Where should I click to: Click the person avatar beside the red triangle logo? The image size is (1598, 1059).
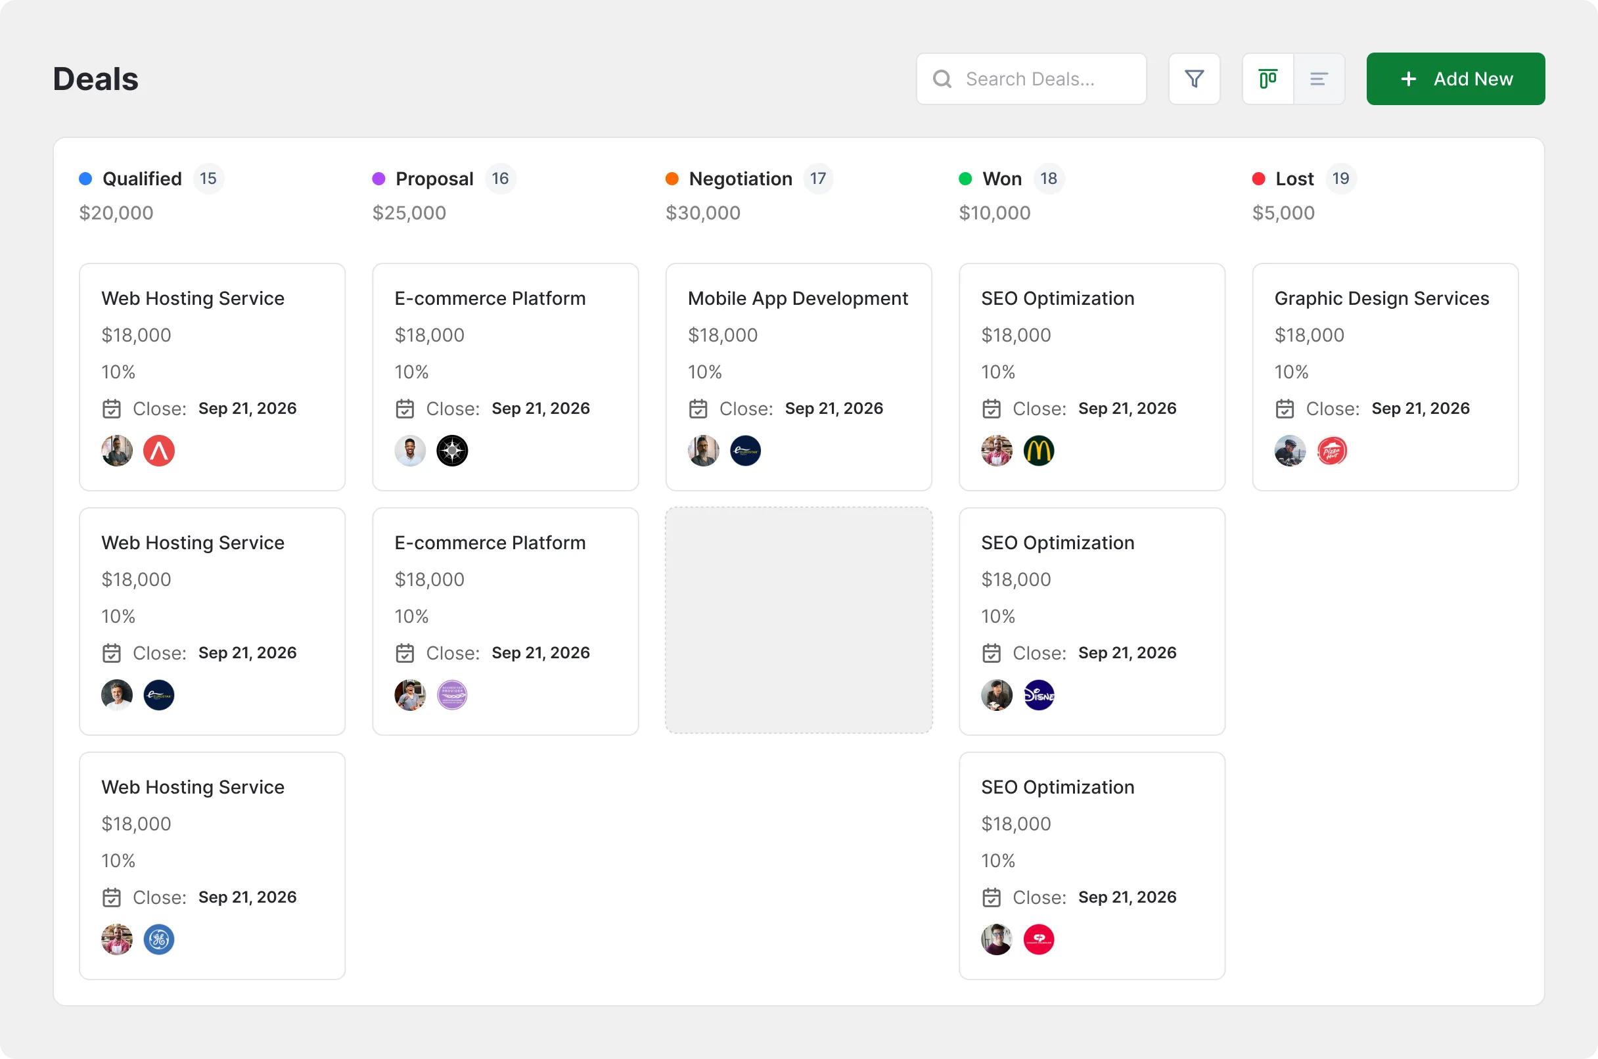pos(117,451)
